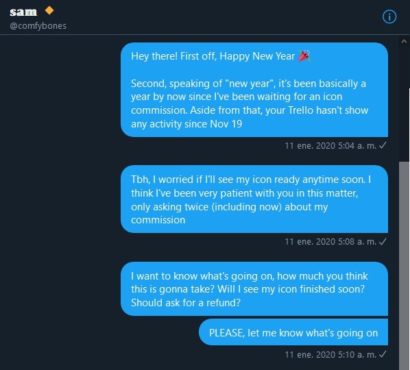The image size is (410, 370).
Task: Click the checkmark beside the 5:08 a. m. timestamp
Action: click(x=383, y=241)
